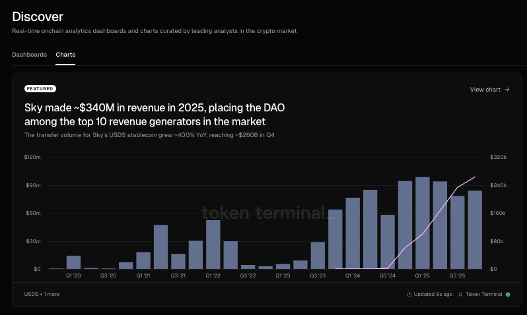Click the USDS transfer volume subtitle text

pyautogui.click(x=149, y=135)
